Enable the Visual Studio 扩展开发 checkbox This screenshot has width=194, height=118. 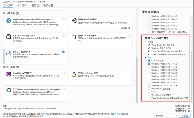[x=63, y=73]
